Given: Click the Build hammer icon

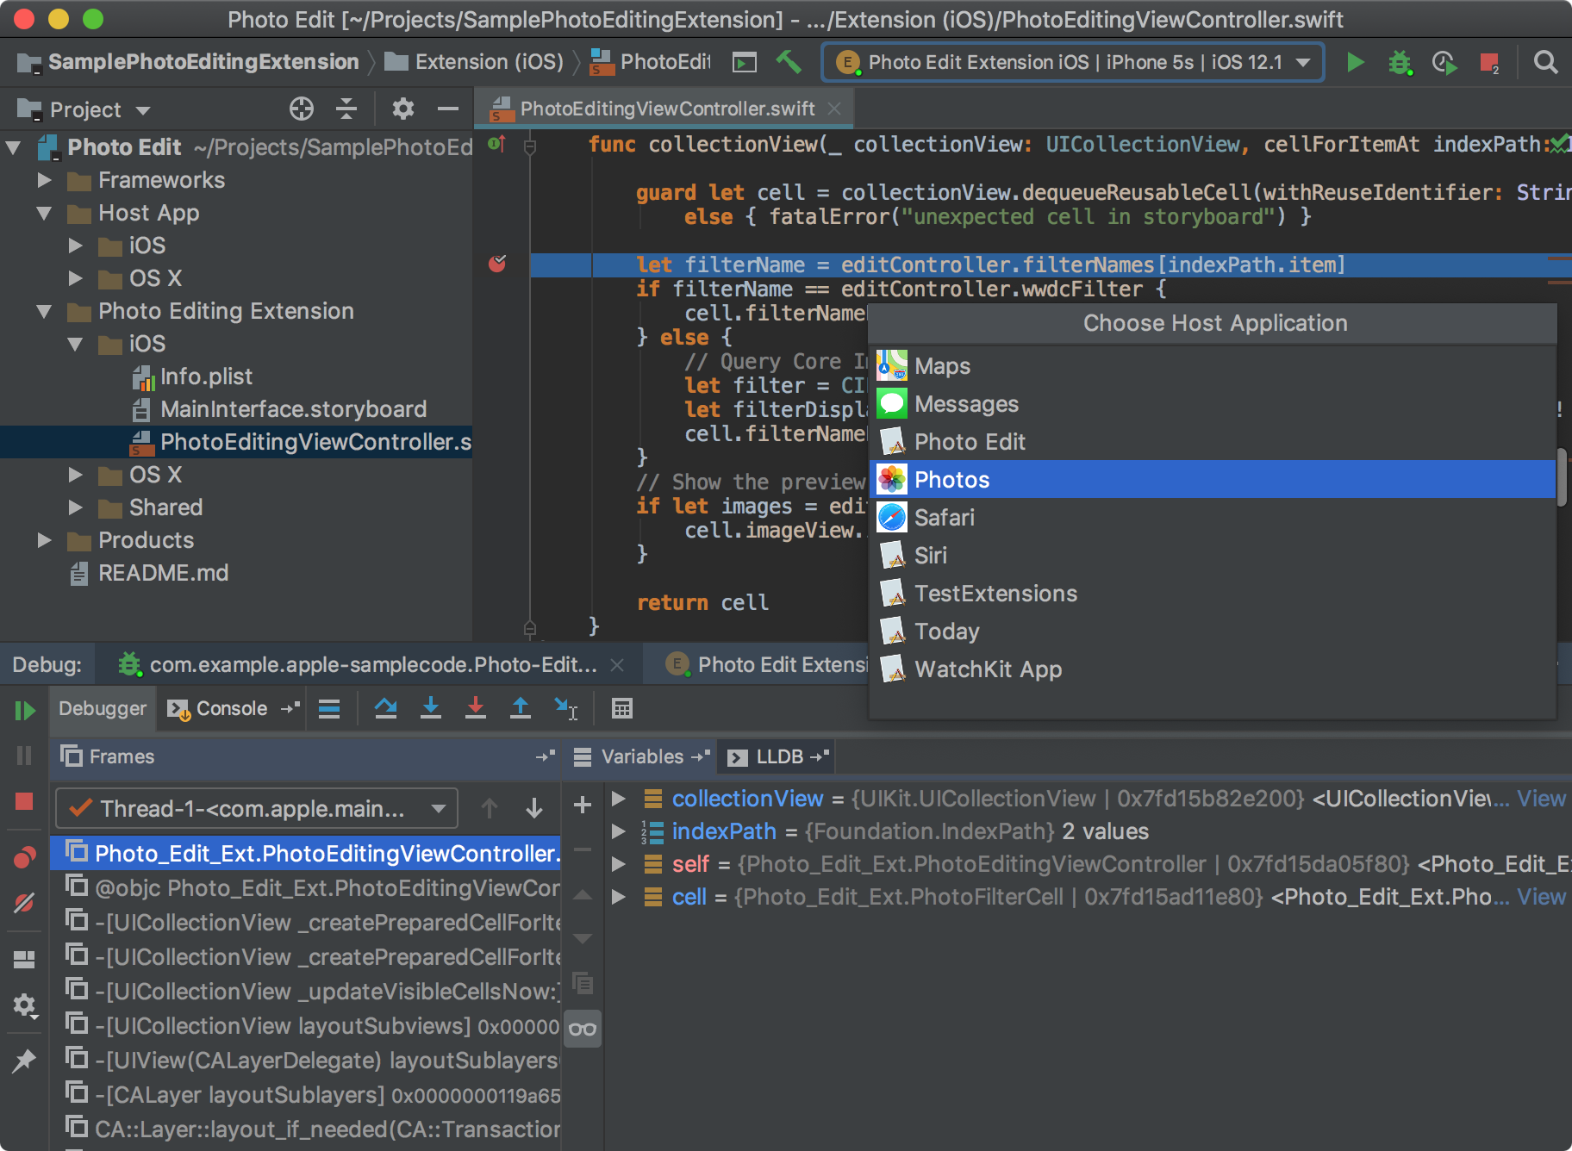Looking at the screenshot, I should pos(788,62).
